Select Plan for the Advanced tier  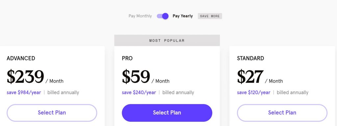click(x=52, y=113)
